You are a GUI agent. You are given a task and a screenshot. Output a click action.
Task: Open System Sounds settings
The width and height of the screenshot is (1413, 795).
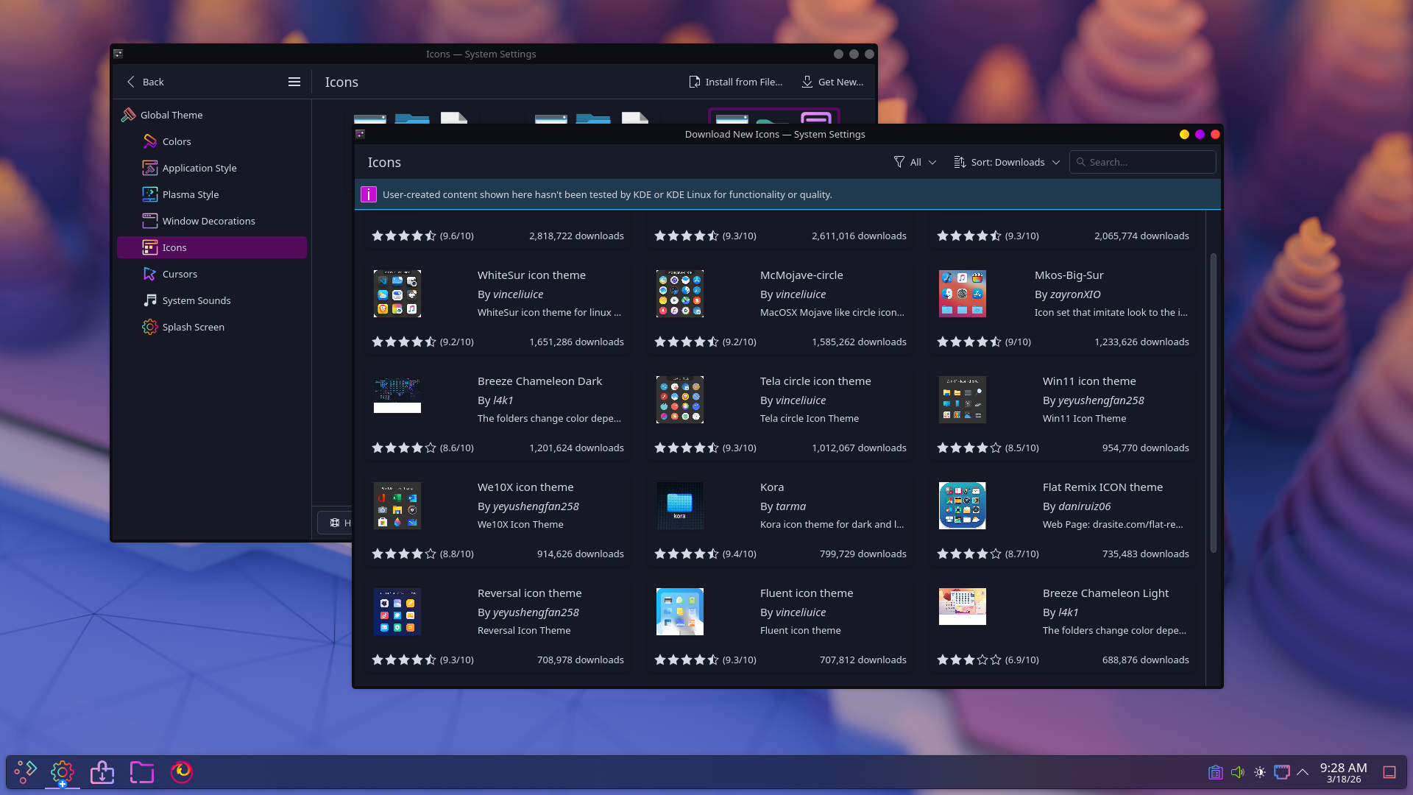pyautogui.click(x=196, y=300)
